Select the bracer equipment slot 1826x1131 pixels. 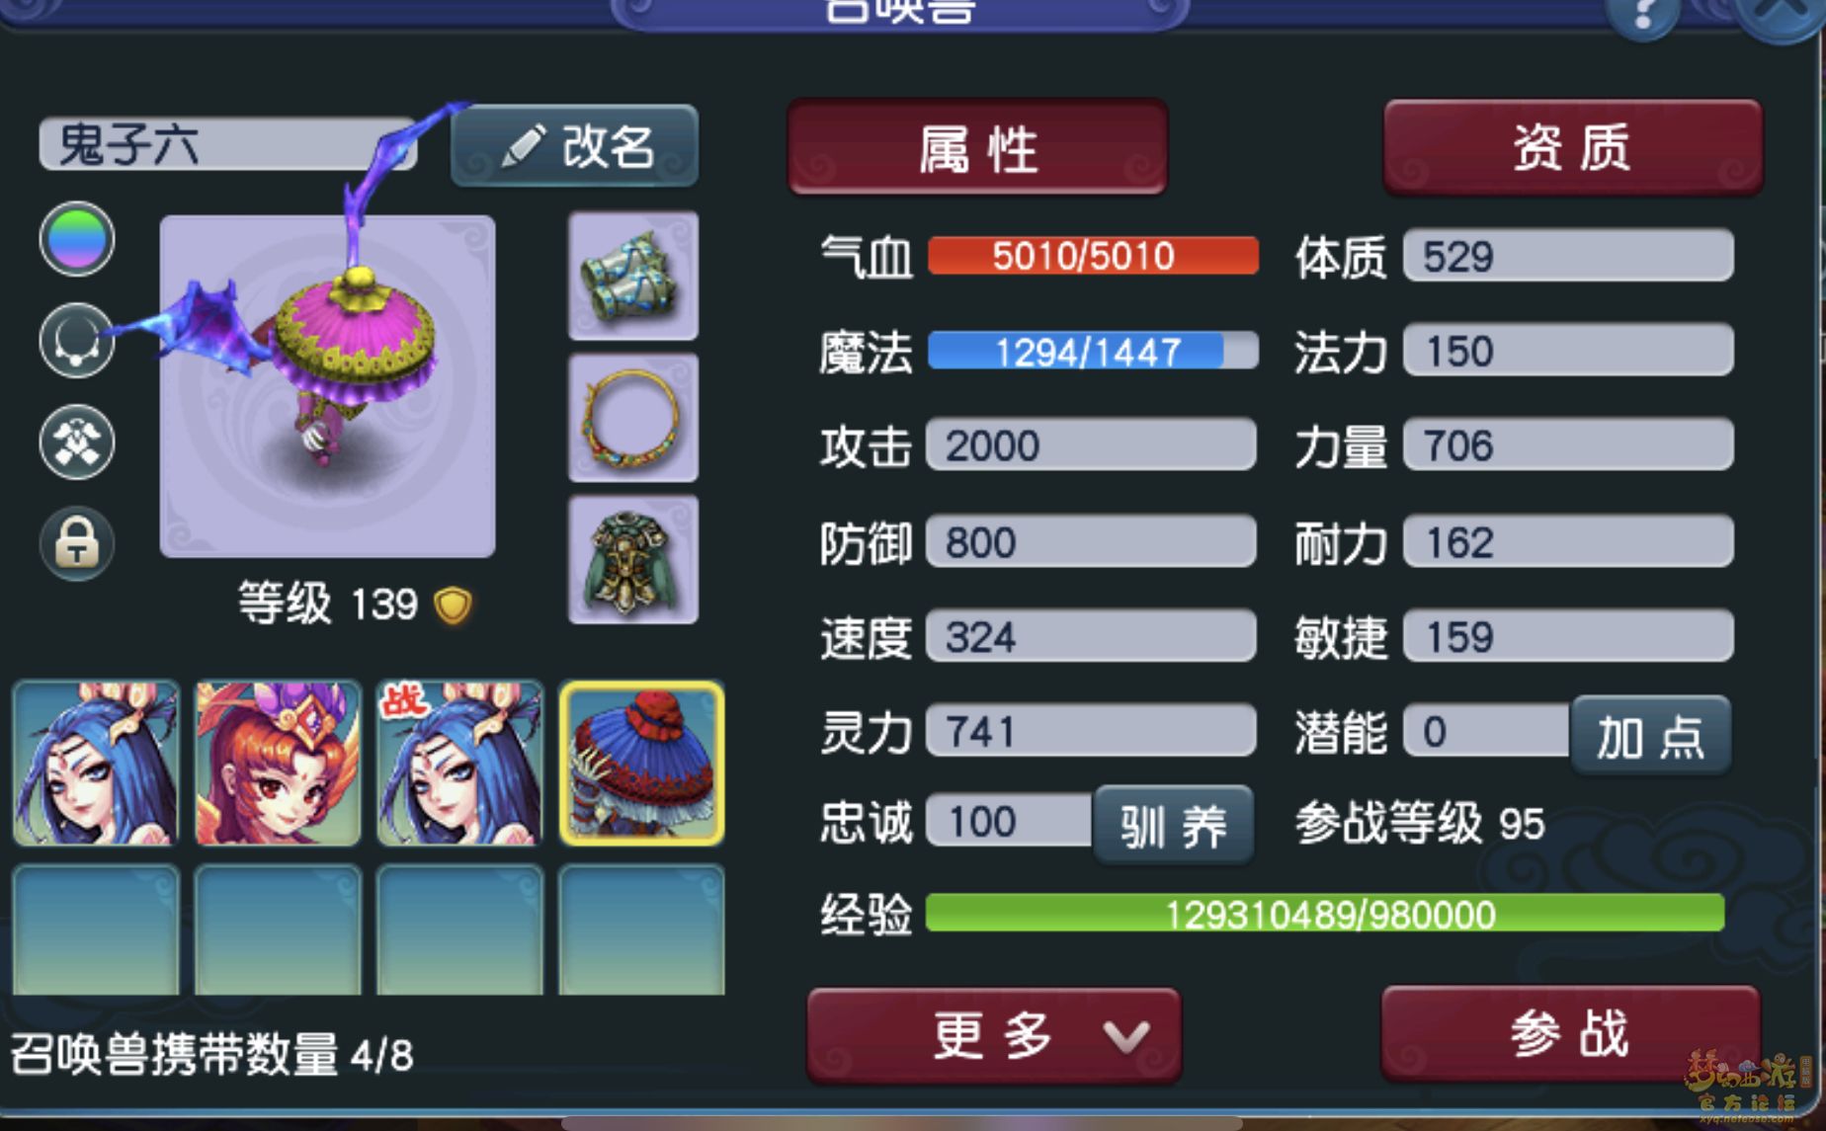click(x=633, y=276)
